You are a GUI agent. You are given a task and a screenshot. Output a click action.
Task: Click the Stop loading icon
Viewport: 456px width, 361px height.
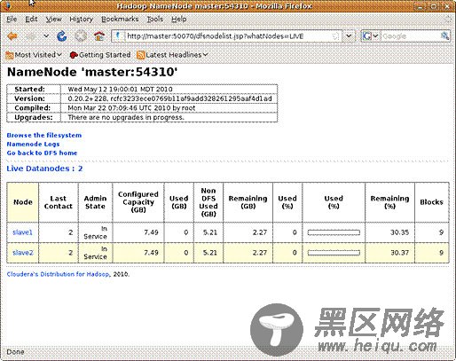81,36
